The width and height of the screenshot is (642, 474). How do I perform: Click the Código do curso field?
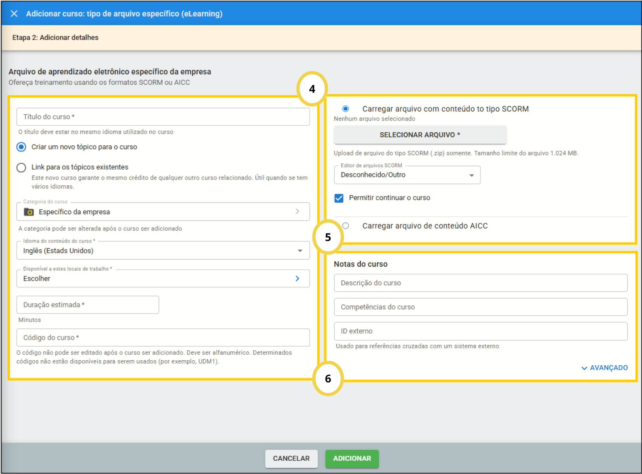tap(163, 337)
